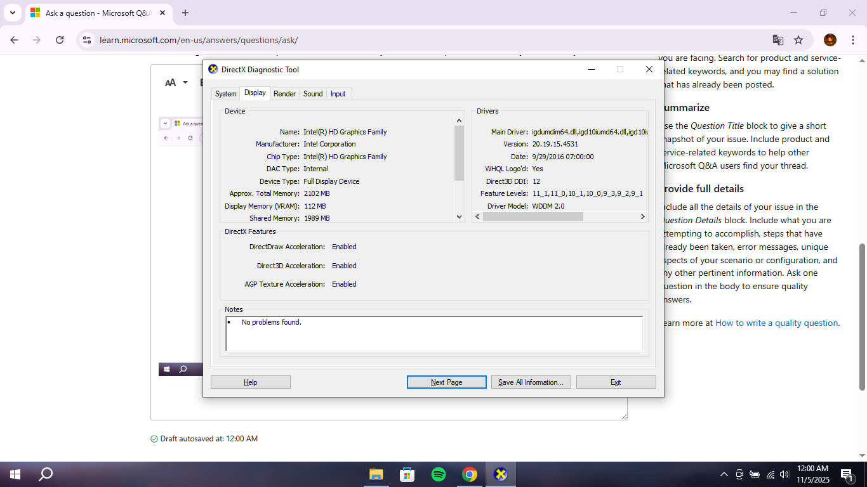Click the Device list scroll down arrow
The height and width of the screenshot is (487, 867).
pyautogui.click(x=460, y=217)
